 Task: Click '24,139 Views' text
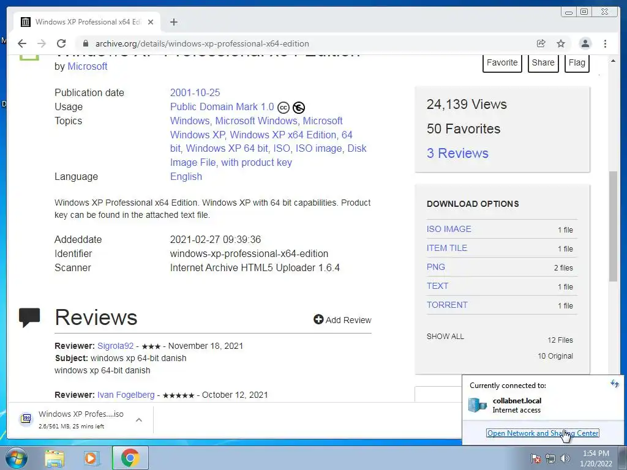click(467, 104)
